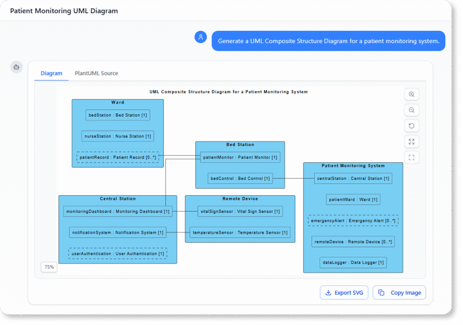Zoom out of the diagram
This screenshot has height=325, width=463.
point(411,110)
